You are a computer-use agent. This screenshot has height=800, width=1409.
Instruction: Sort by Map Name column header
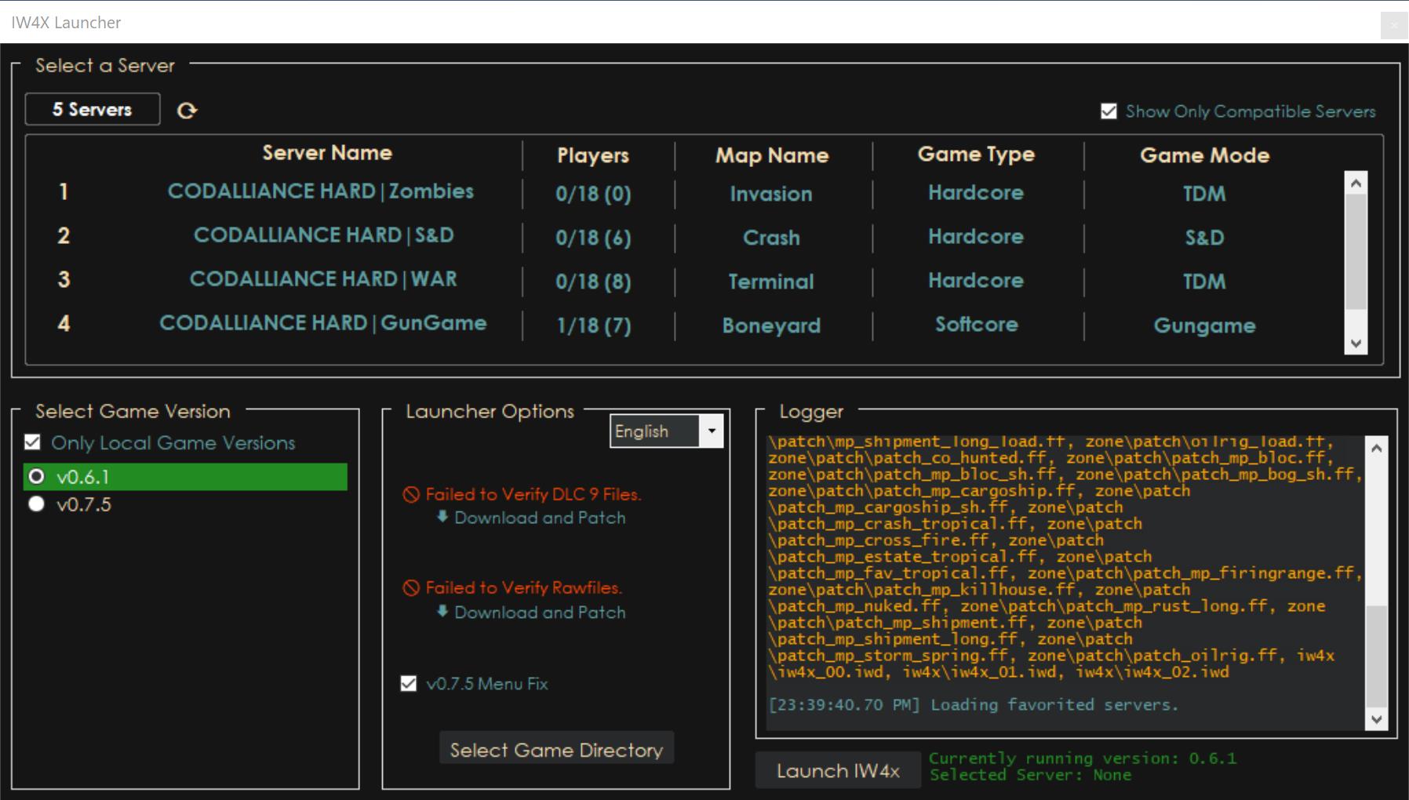tap(772, 155)
